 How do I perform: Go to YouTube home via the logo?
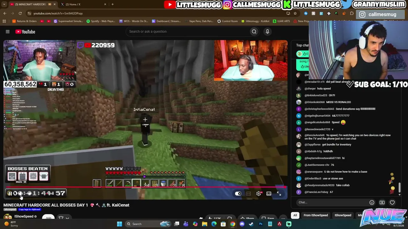click(25, 31)
